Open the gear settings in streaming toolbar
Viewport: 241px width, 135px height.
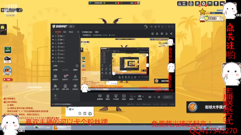[159, 97]
